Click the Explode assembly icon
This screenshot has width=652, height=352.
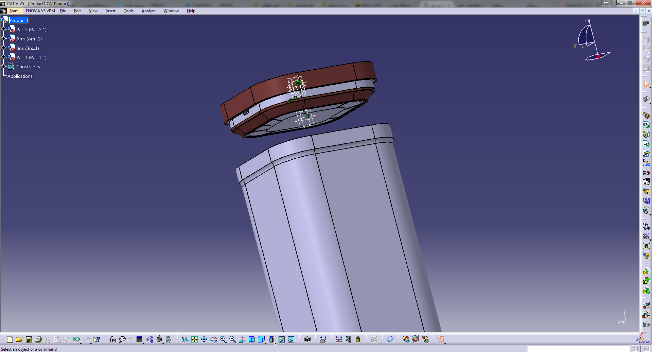pos(646,246)
